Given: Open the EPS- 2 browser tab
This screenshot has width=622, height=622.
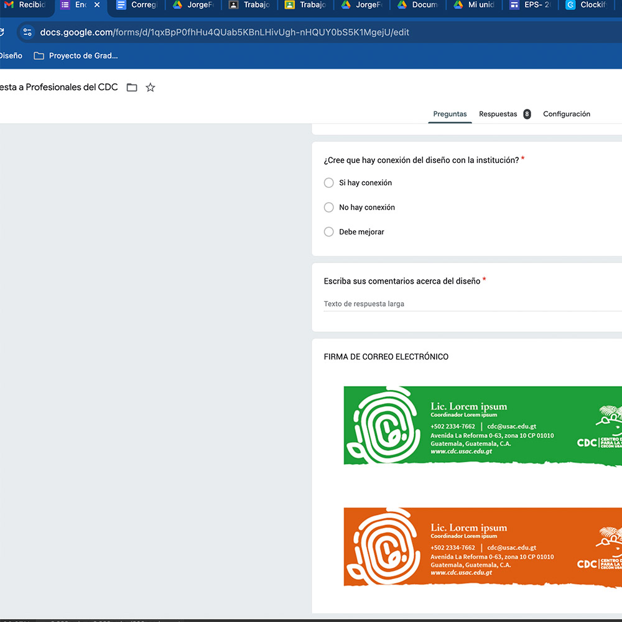Looking at the screenshot, I should pyautogui.click(x=531, y=5).
